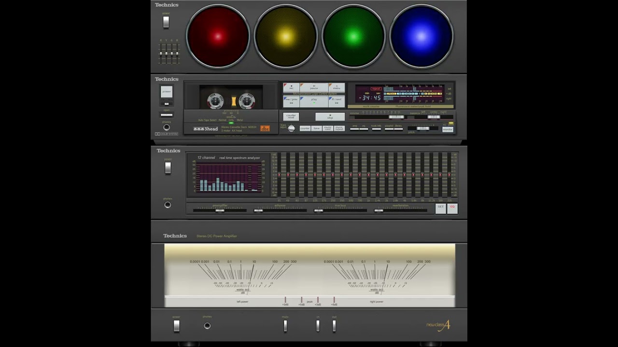The width and height of the screenshot is (618, 347).
Task: Click the power amplifier phones jack
Action: click(x=207, y=326)
